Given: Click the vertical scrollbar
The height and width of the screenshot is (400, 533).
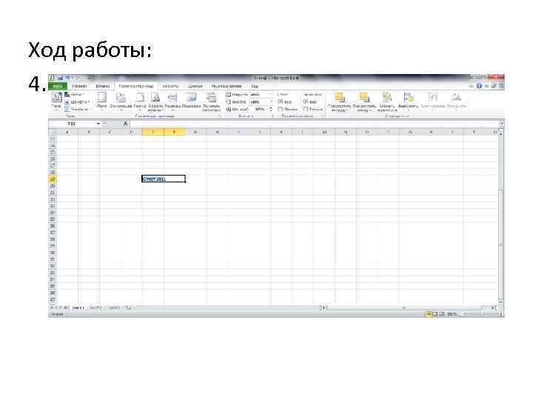Looking at the screenshot, I should pos(501,218).
